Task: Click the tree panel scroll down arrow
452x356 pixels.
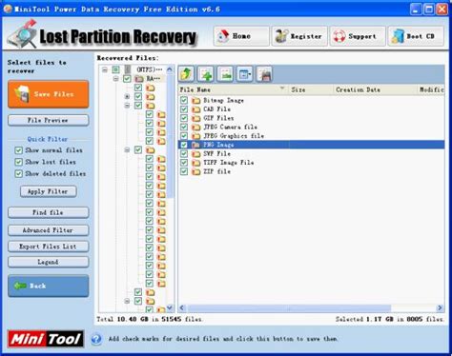Action: pyautogui.click(x=170, y=307)
